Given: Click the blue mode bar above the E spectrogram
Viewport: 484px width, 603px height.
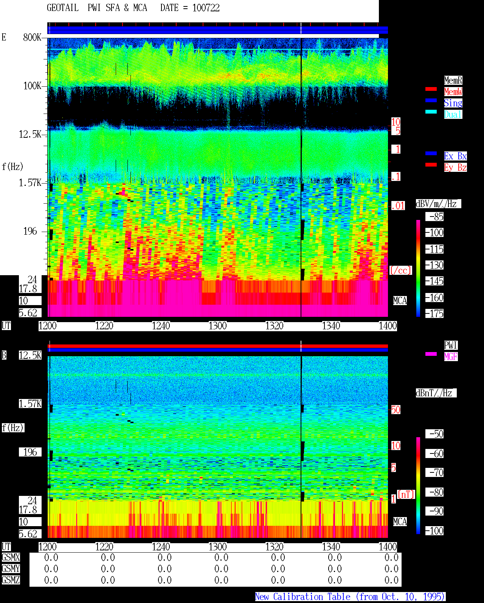Looking at the screenshot, I should tap(218, 30).
